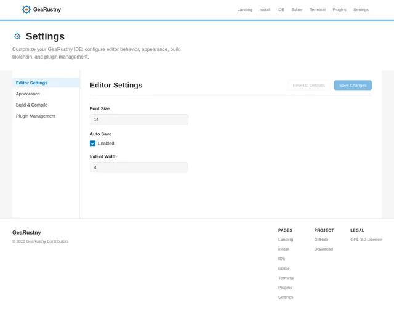Open Settings in top navigation
This screenshot has height=311, width=394.
pos(361,10)
